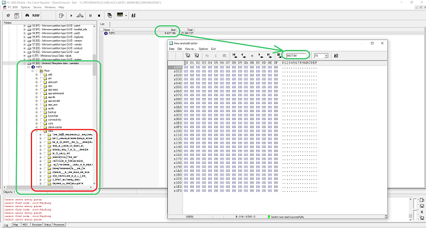Tick the checkbox for the adb folder

tap(41, 75)
